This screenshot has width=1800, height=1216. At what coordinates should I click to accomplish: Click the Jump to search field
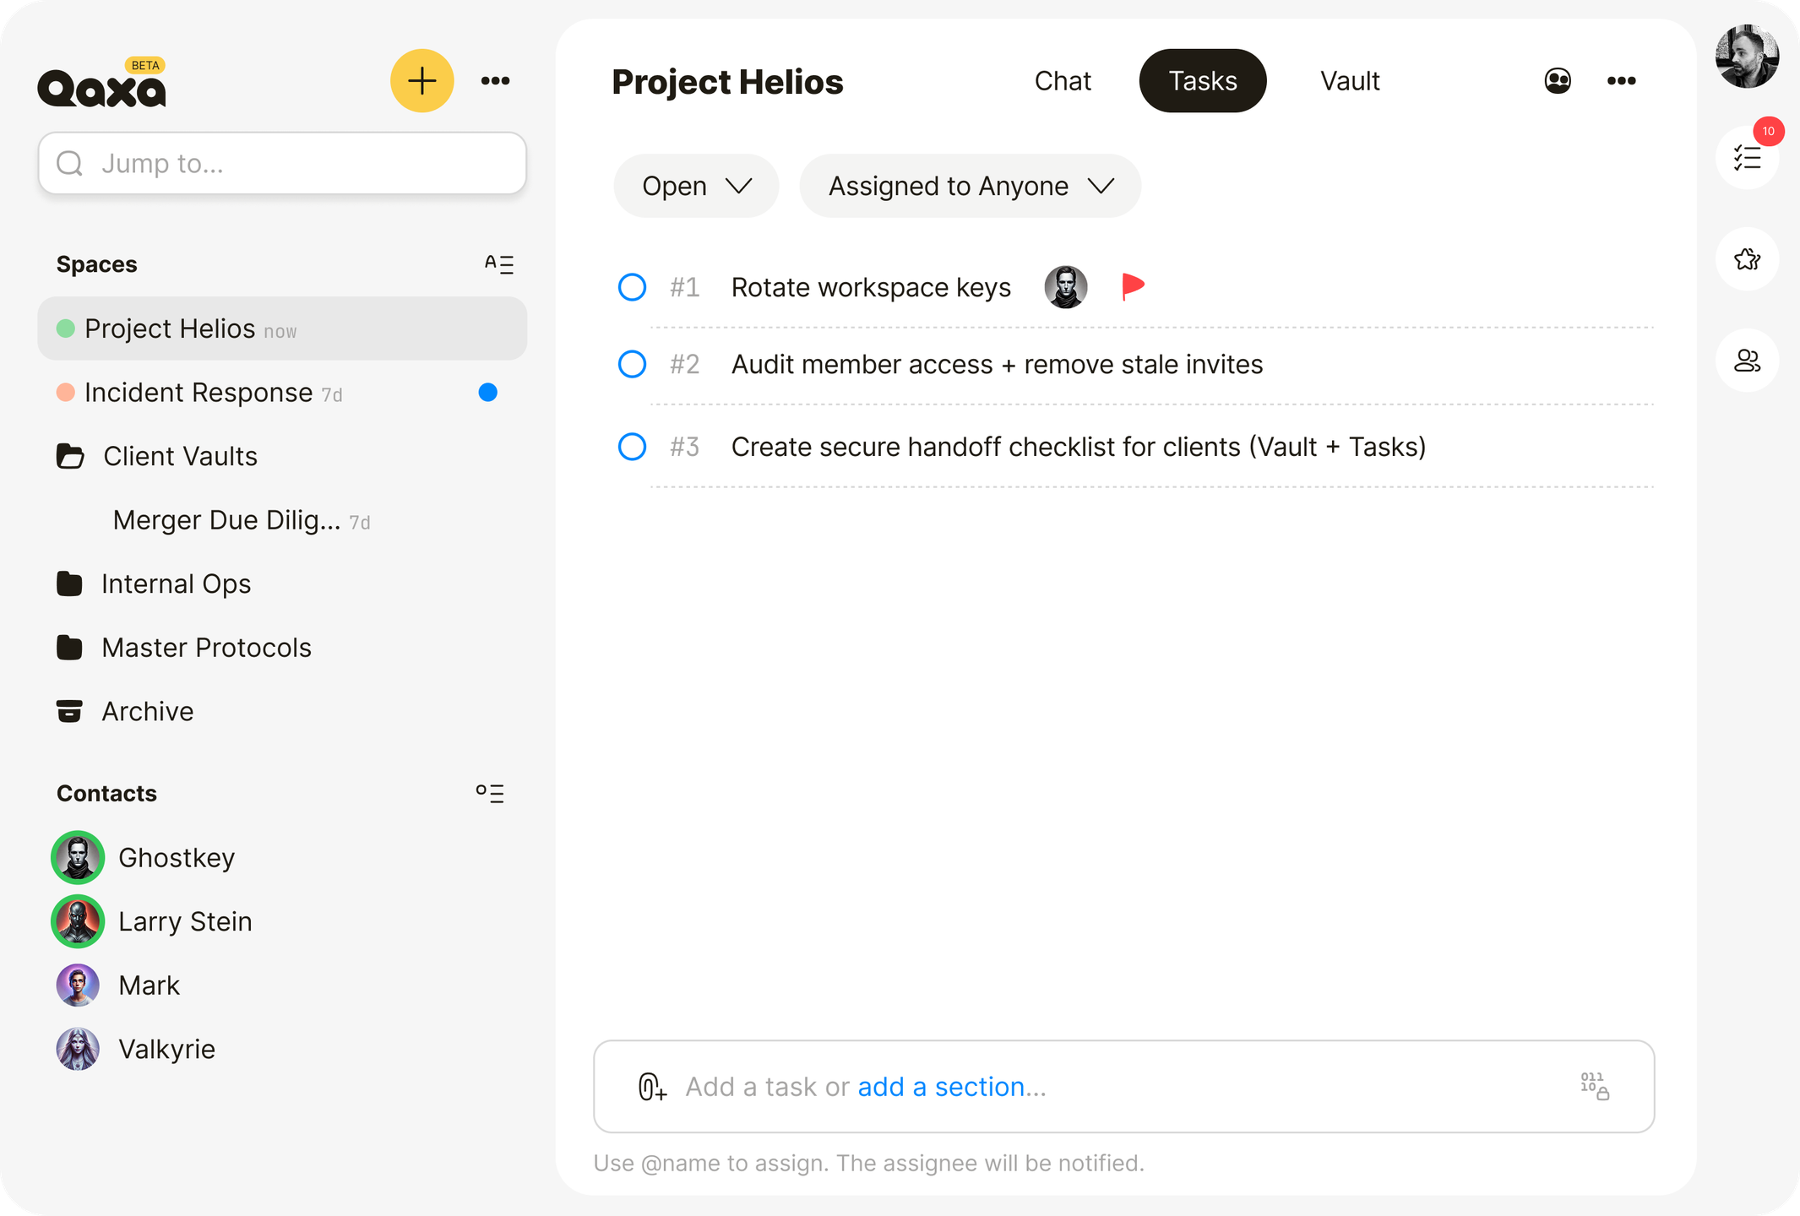pyautogui.click(x=282, y=163)
